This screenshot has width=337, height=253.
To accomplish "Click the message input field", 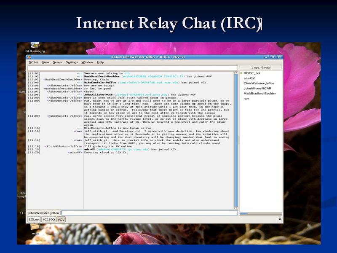I will [150, 213].
